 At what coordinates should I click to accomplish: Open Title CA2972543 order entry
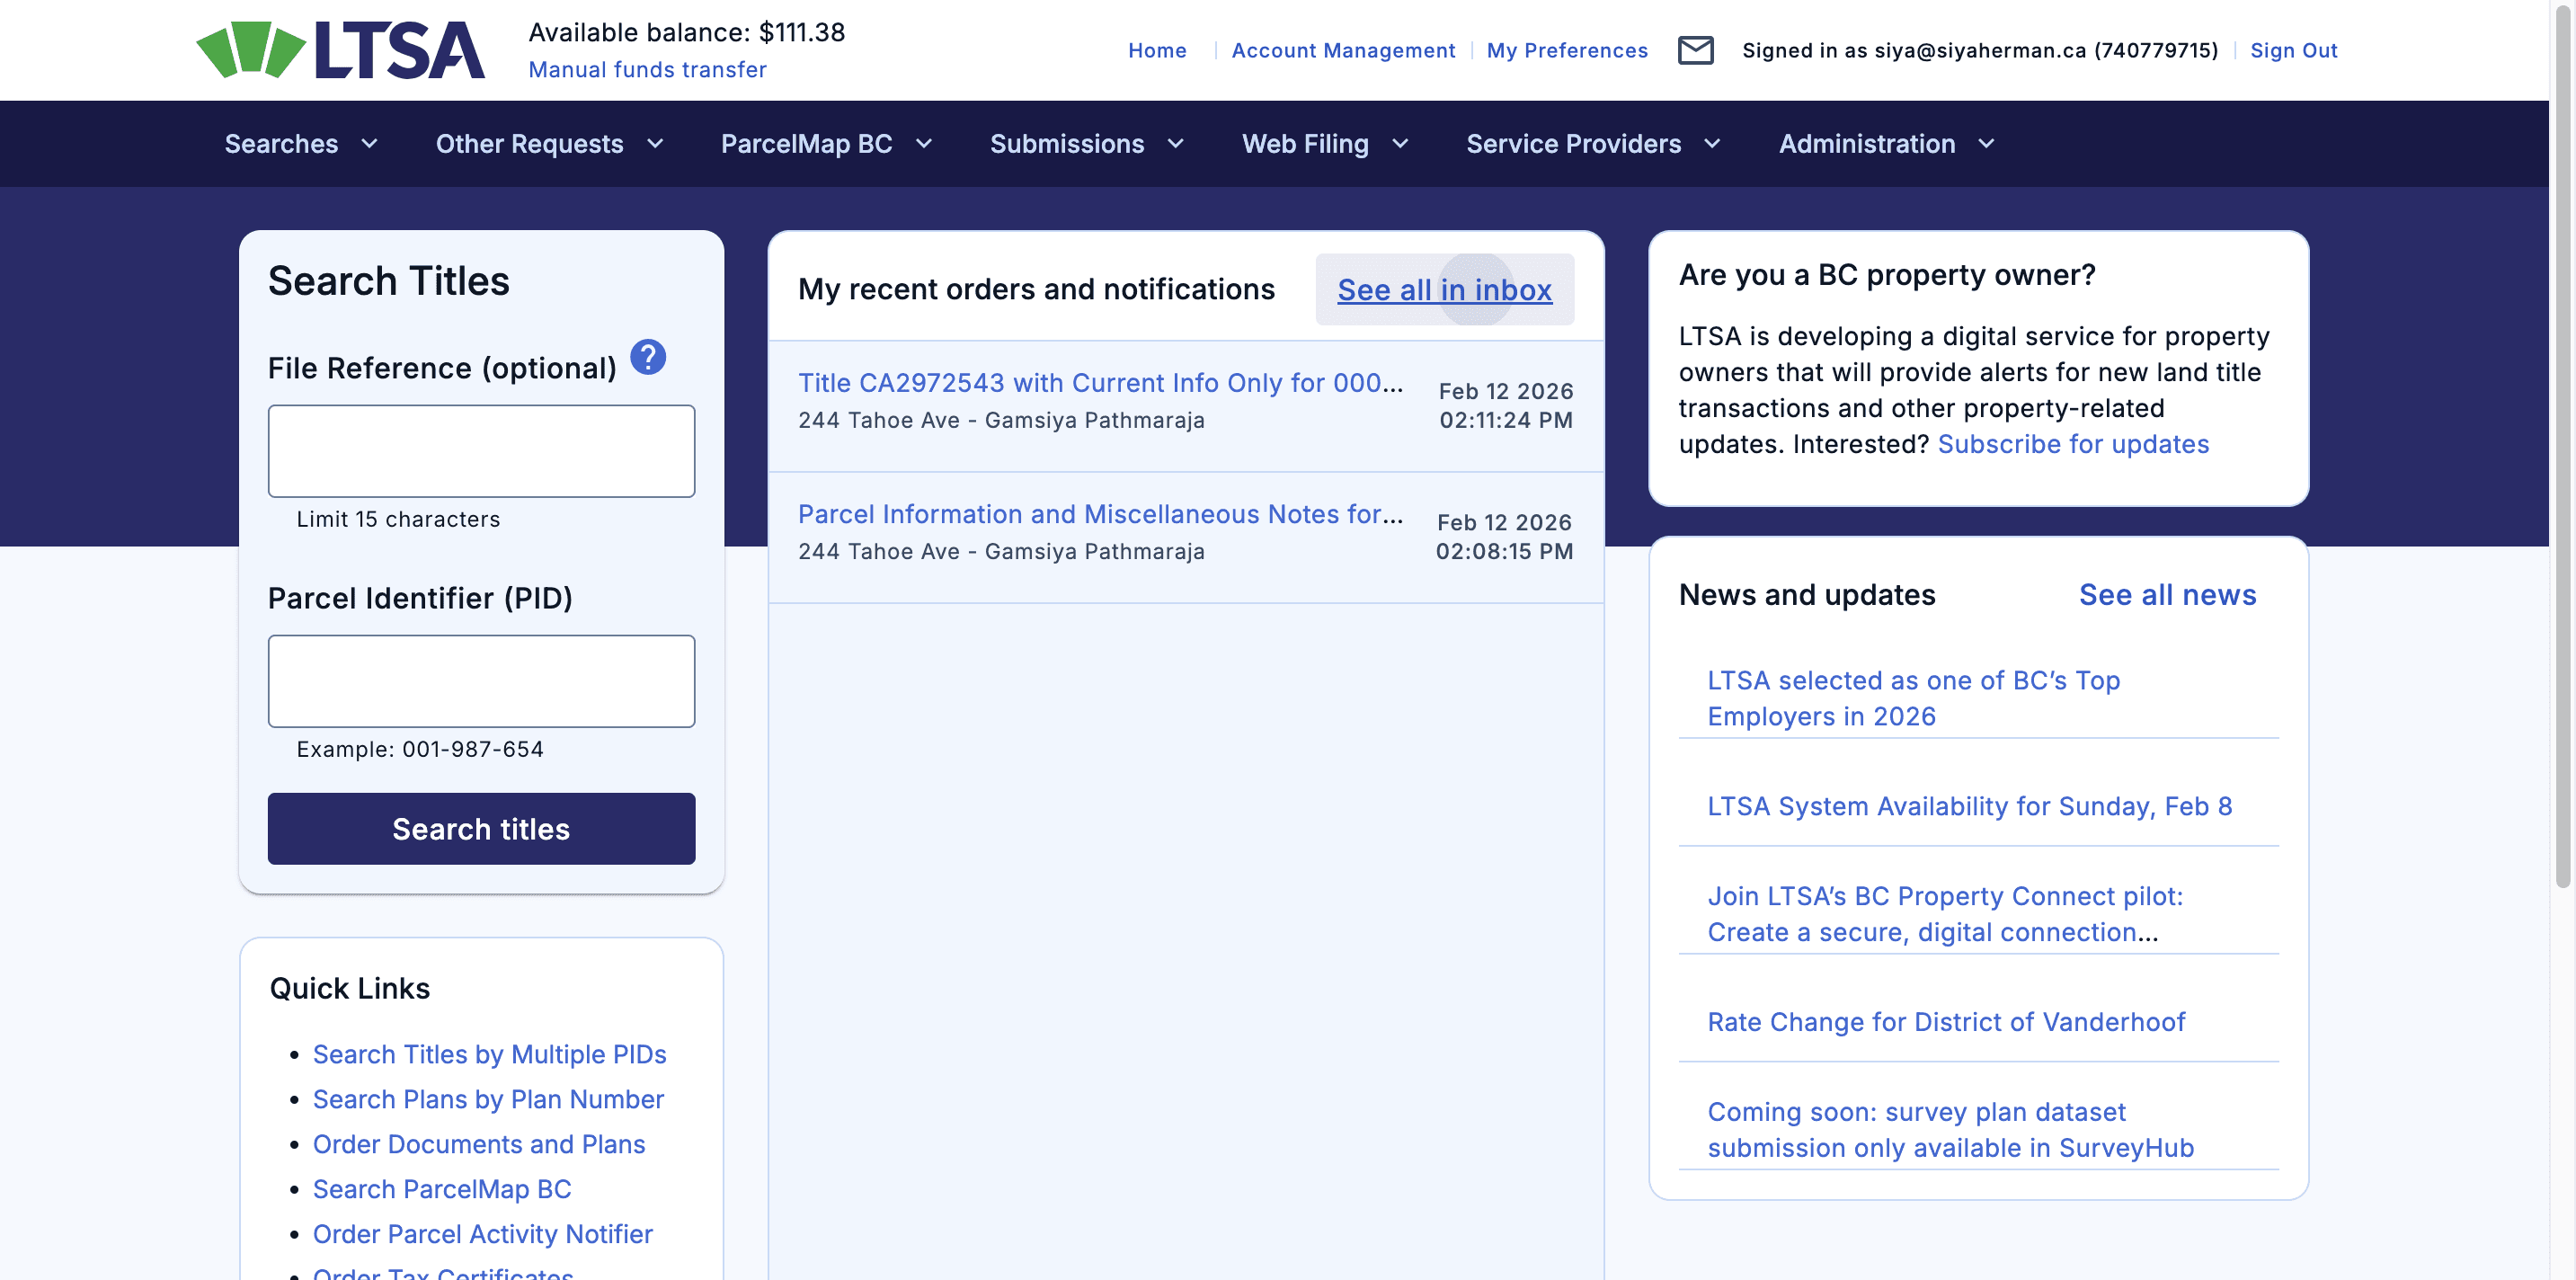(1100, 383)
